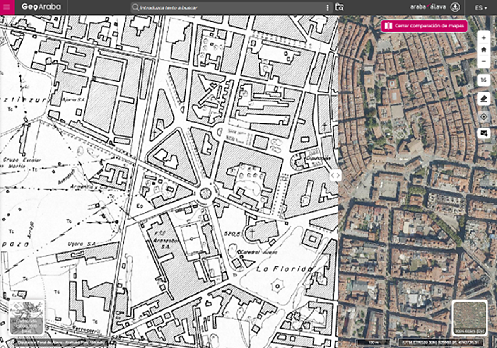497x348 pixels.
Task: Click the map comparison swipe divider handle
Action: [x=335, y=175]
